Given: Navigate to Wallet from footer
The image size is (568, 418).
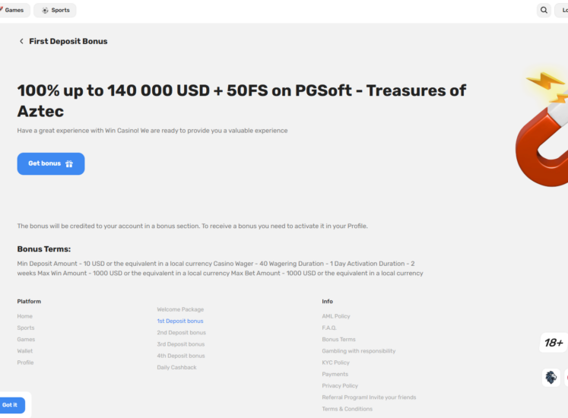Looking at the screenshot, I should tap(25, 351).
